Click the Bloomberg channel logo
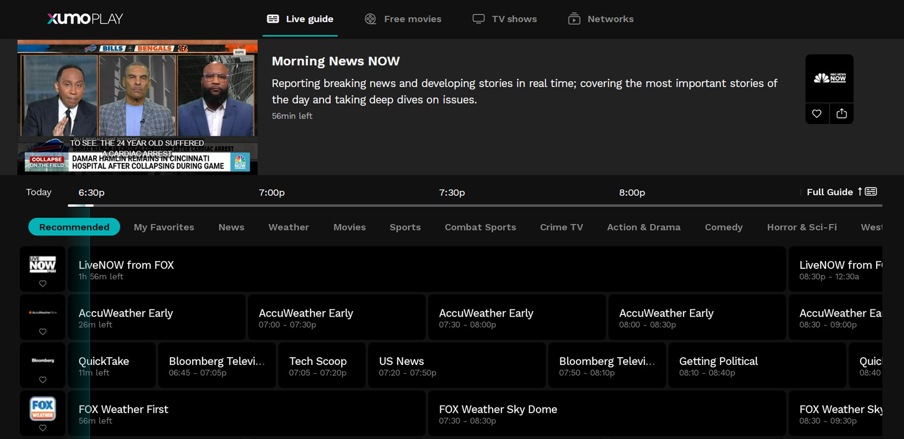This screenshot has height=439, width=904. 43,361
